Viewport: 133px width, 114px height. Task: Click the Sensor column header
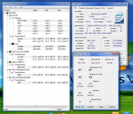point(18,10)
